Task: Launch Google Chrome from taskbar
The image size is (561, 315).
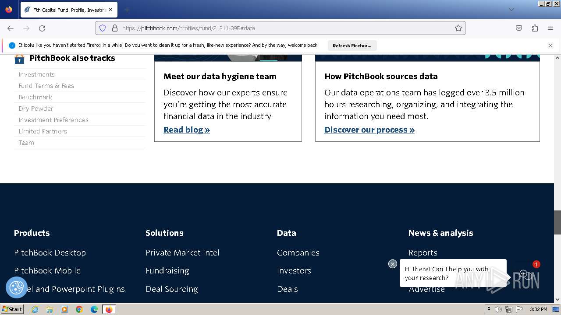Action: pyautogui.click(x=79, y=309)
